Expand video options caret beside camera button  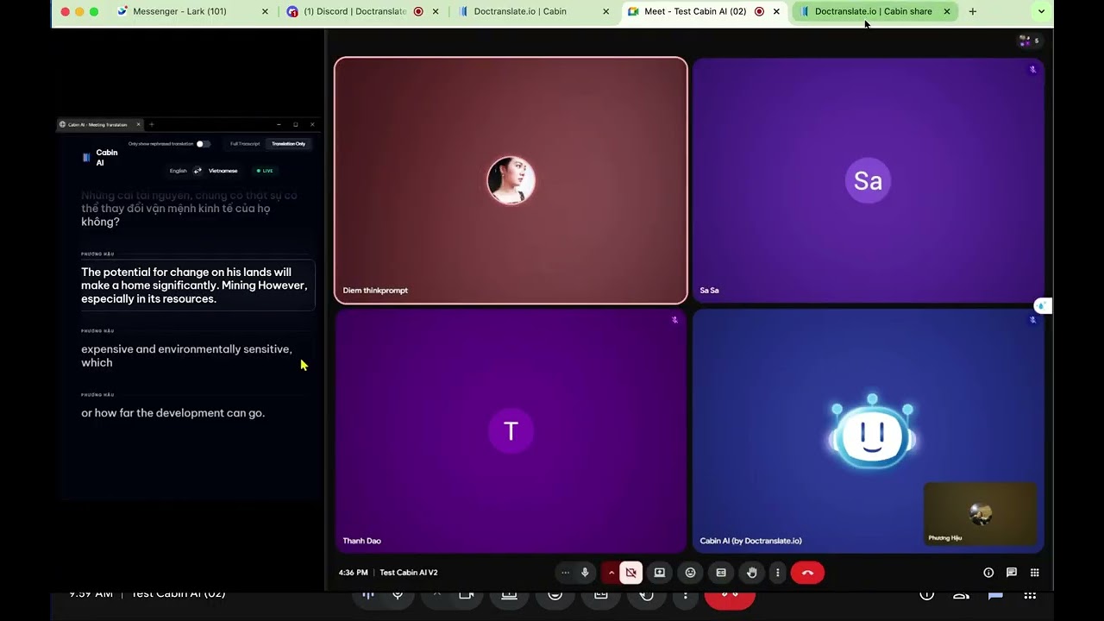[x=611, y=573]
